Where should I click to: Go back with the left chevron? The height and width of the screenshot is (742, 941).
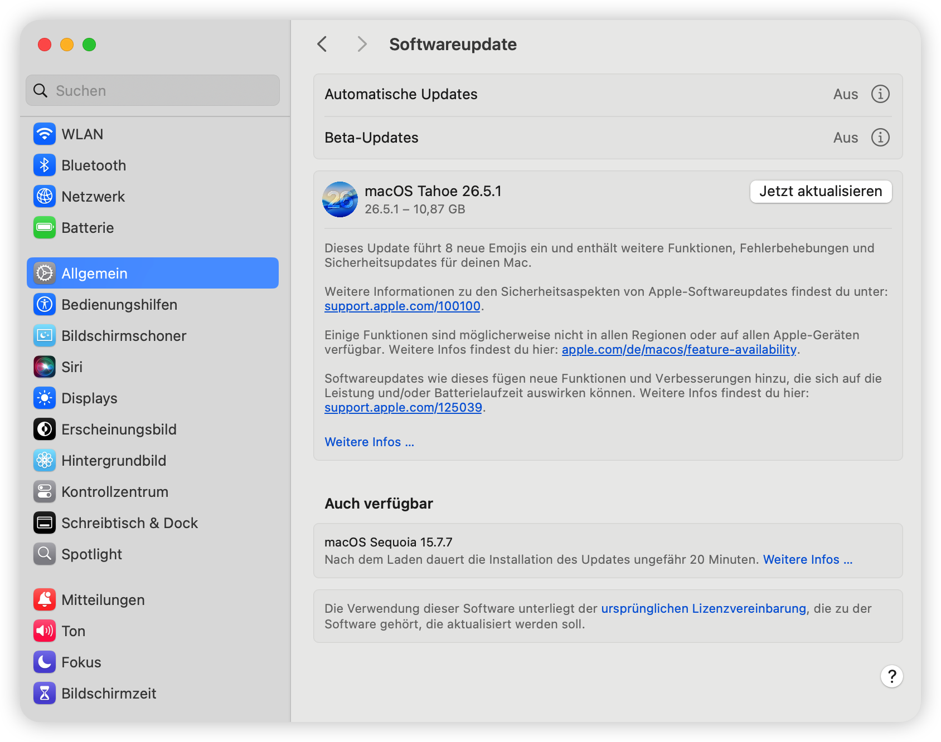[322, 44]
